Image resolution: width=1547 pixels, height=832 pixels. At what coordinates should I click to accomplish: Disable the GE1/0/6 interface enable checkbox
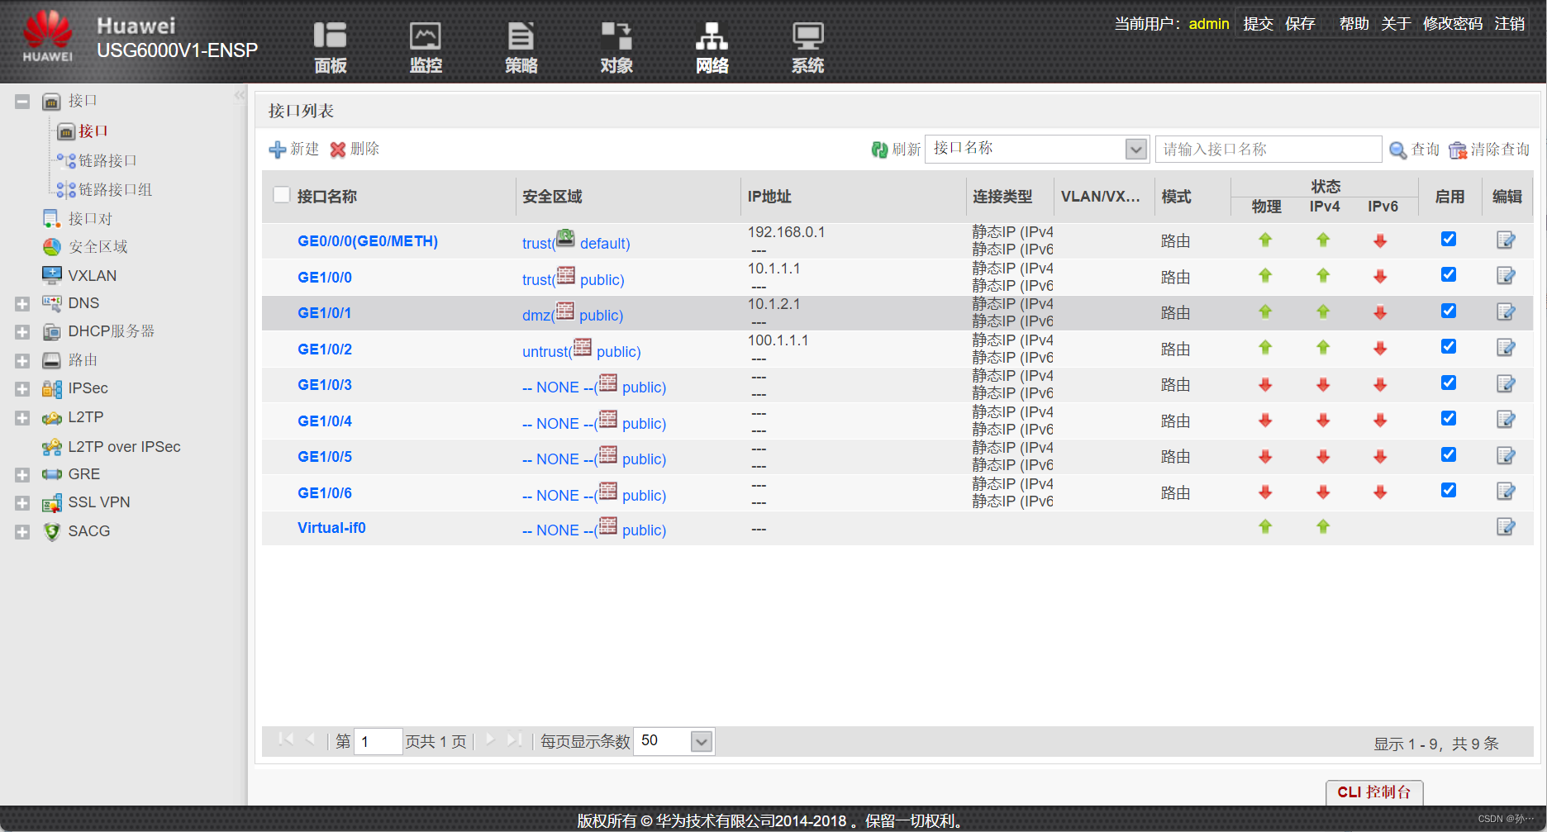[x=1448, y=490]
